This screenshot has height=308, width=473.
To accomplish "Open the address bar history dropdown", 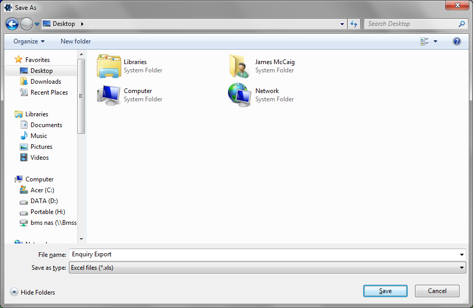I will [342, 24].
